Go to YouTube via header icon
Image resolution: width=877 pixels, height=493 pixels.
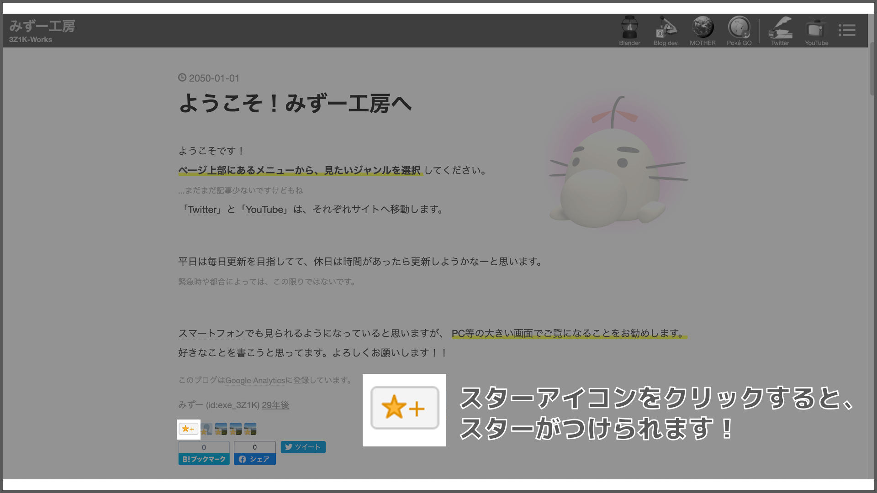[816, 31]
